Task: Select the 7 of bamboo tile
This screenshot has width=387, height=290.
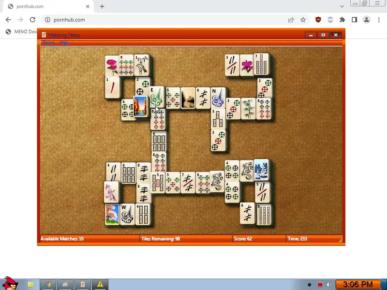Action: click(x=262, y=64)
